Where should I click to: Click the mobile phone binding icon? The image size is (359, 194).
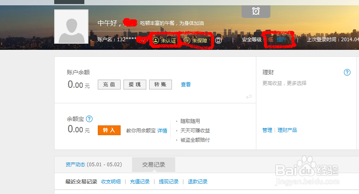tap(218, 40)
